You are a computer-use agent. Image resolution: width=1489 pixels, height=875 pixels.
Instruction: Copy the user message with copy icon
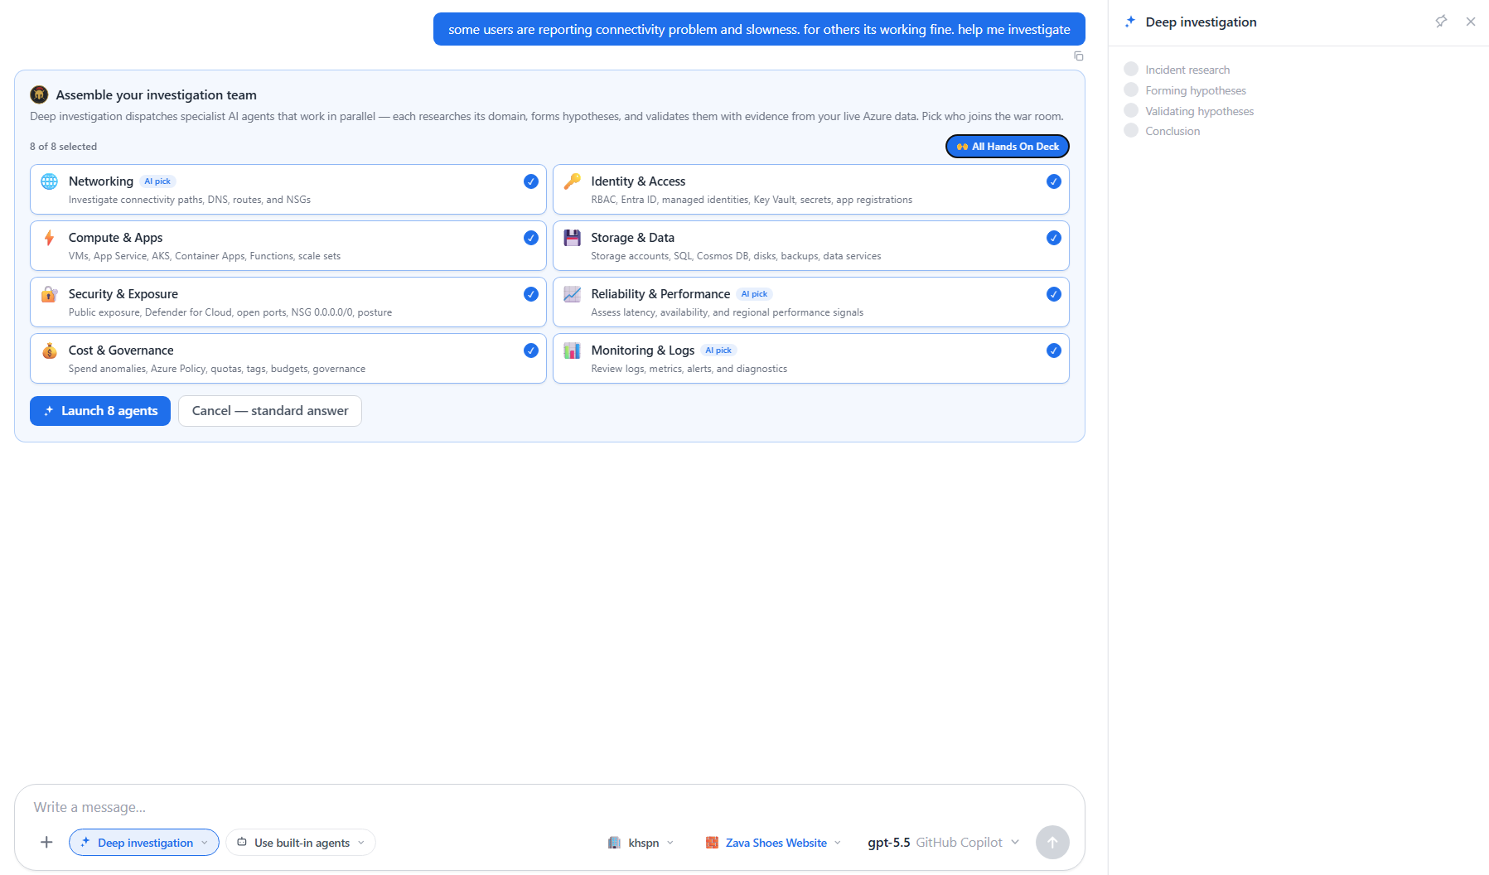click(x=1078, y=56)
